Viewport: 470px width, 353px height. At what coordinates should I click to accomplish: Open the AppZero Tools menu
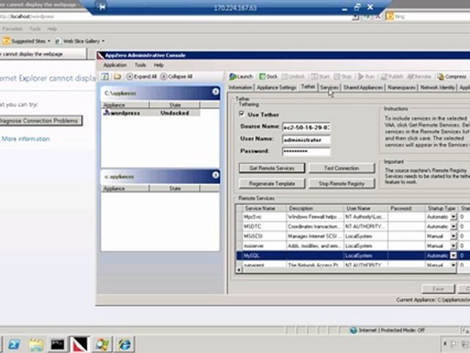[x=140, y=65]
